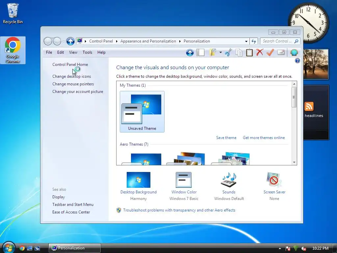
Task: Select the first Aero theme thumbnail
Action: (x=142, y=159)
